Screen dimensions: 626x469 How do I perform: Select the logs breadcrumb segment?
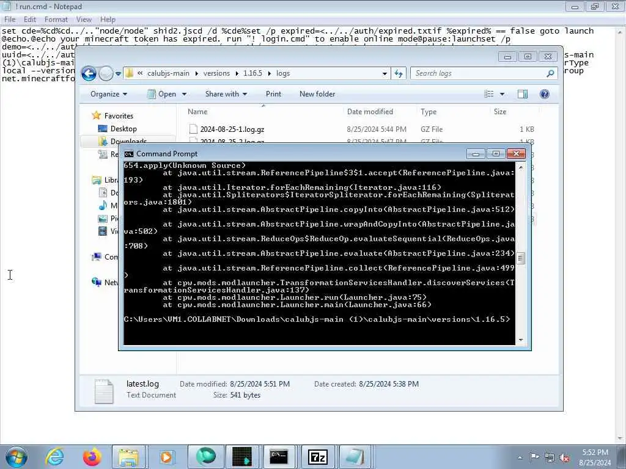point(283,73)
